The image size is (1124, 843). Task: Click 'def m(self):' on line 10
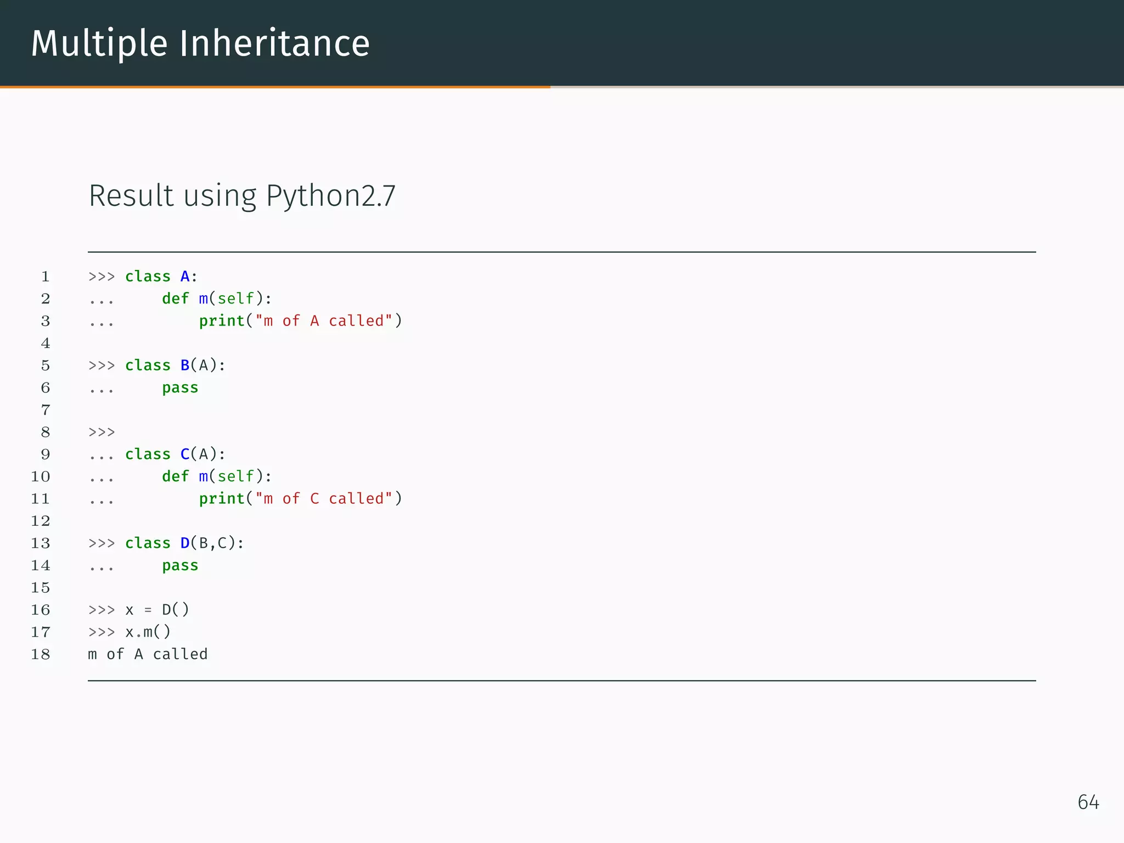click(217, 477)
